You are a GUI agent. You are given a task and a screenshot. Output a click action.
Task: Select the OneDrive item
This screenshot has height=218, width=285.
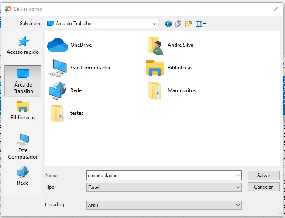[70, 45]
